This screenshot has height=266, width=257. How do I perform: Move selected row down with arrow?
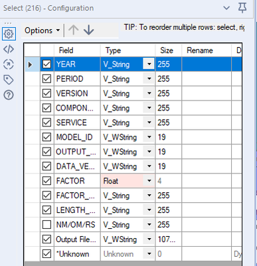pyautogui.click(x=89, y=30)
